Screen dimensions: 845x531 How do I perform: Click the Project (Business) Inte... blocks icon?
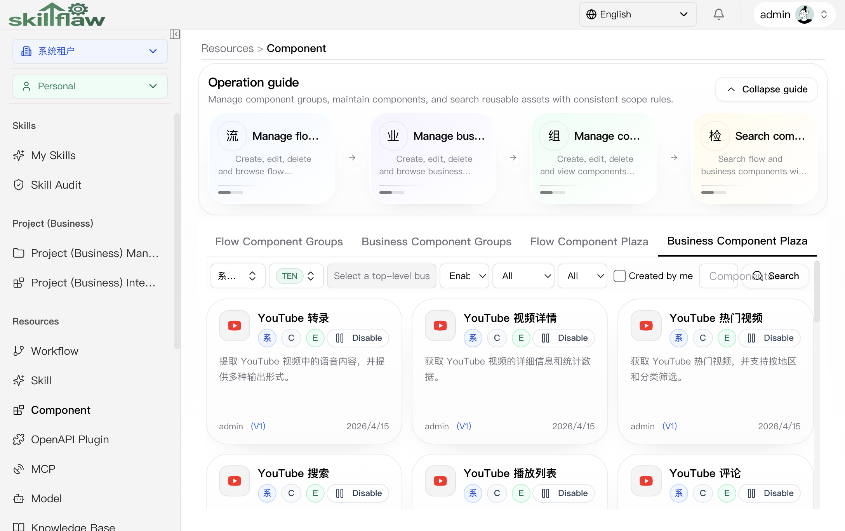click(19, 283)
